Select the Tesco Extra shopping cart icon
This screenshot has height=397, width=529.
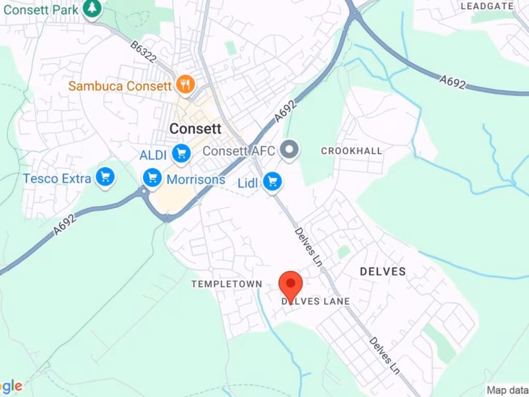105,177
